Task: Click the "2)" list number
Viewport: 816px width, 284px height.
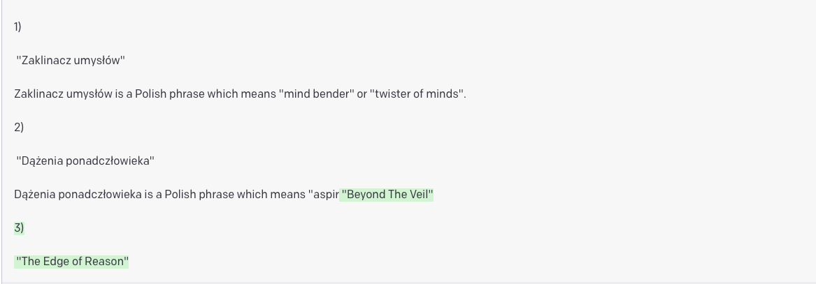Action: click(19, 127)
